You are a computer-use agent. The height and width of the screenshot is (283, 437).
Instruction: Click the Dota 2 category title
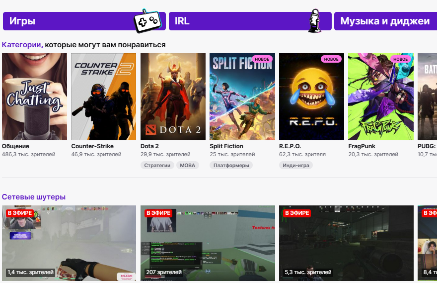pos(149,146)
